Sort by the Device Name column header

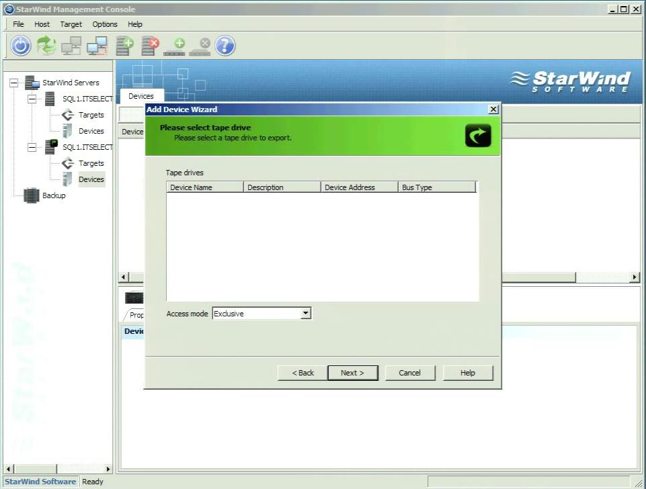(205, 187)
